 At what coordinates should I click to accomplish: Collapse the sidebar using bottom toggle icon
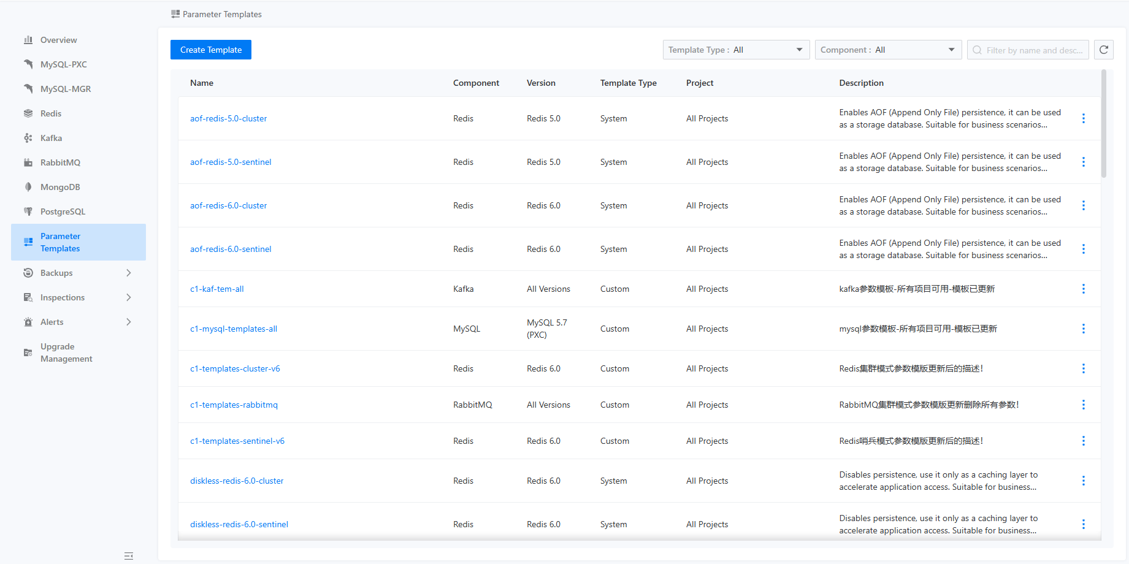129,556
